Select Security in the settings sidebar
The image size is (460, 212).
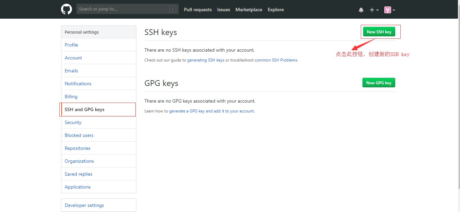tap(73, 122)
